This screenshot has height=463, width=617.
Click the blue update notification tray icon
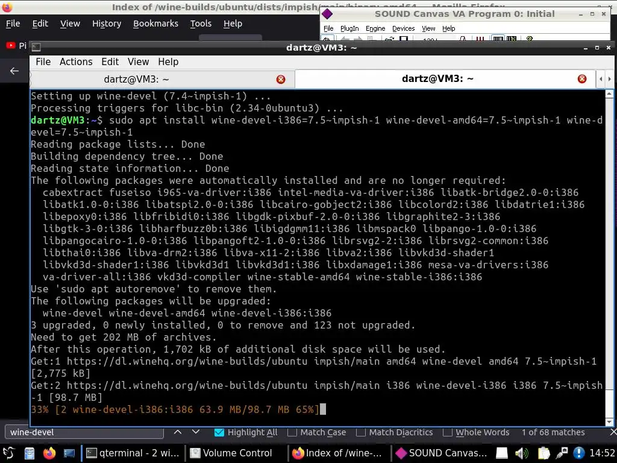tap(579, 453)
